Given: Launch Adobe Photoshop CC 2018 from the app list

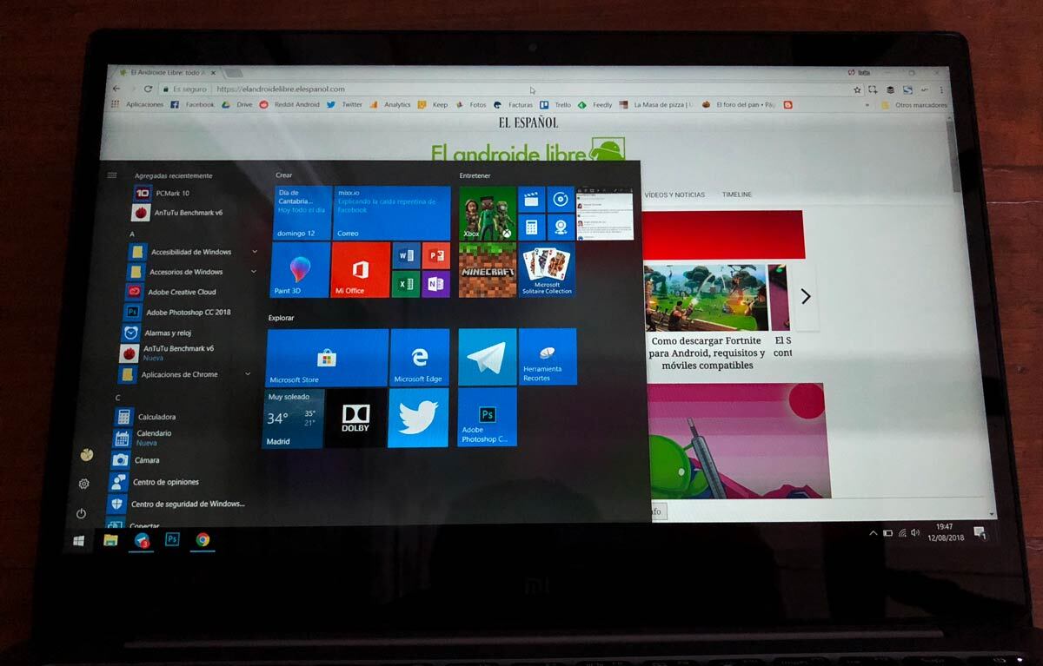Looking at the screenshot, I should click(x=178, y=312).
